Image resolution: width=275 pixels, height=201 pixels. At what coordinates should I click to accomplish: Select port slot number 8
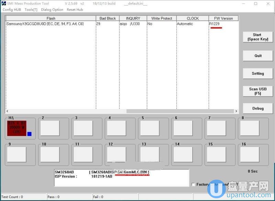(250, 128)
